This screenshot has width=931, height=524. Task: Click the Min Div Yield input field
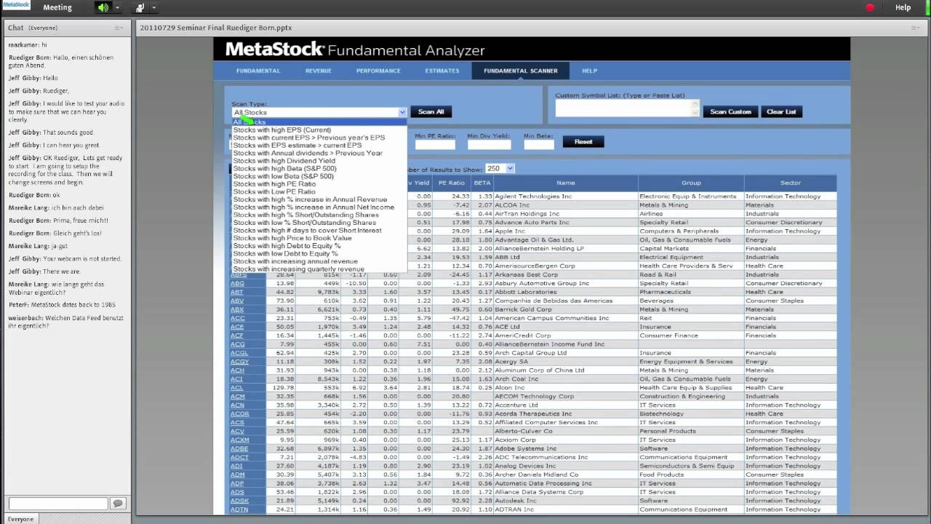pyautogui.click(x=489, y=144)
